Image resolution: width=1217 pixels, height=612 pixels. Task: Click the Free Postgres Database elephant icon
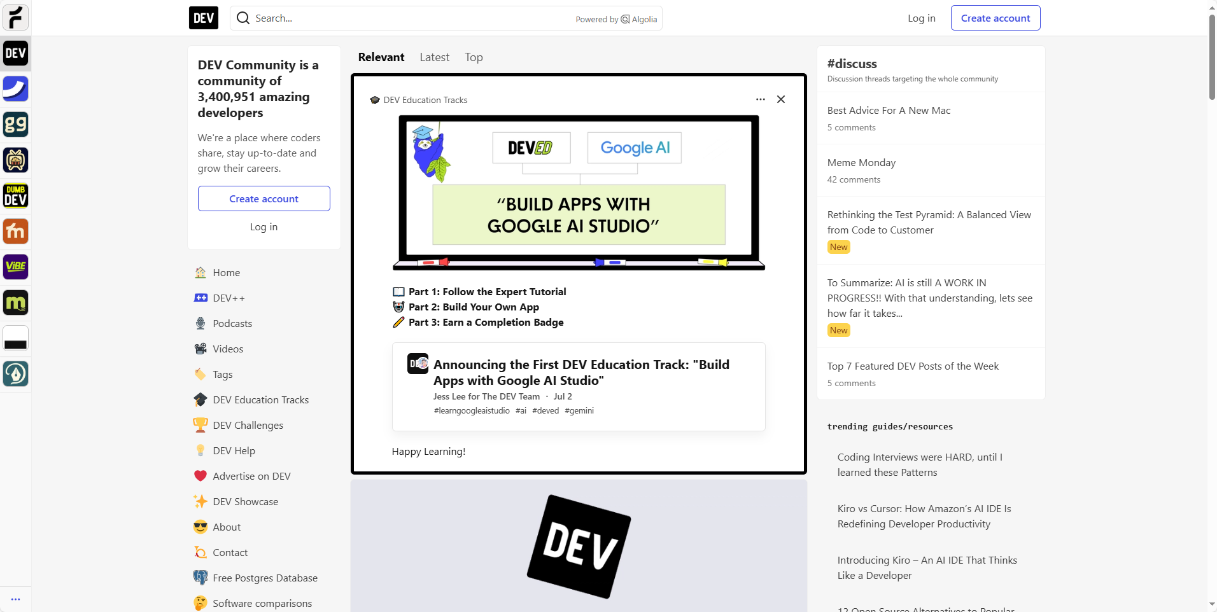pos(200,578)
